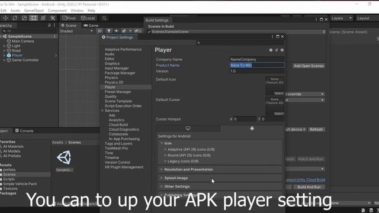Select the combined Transform tool
The image size is (379, 213).
click(43, 18)
